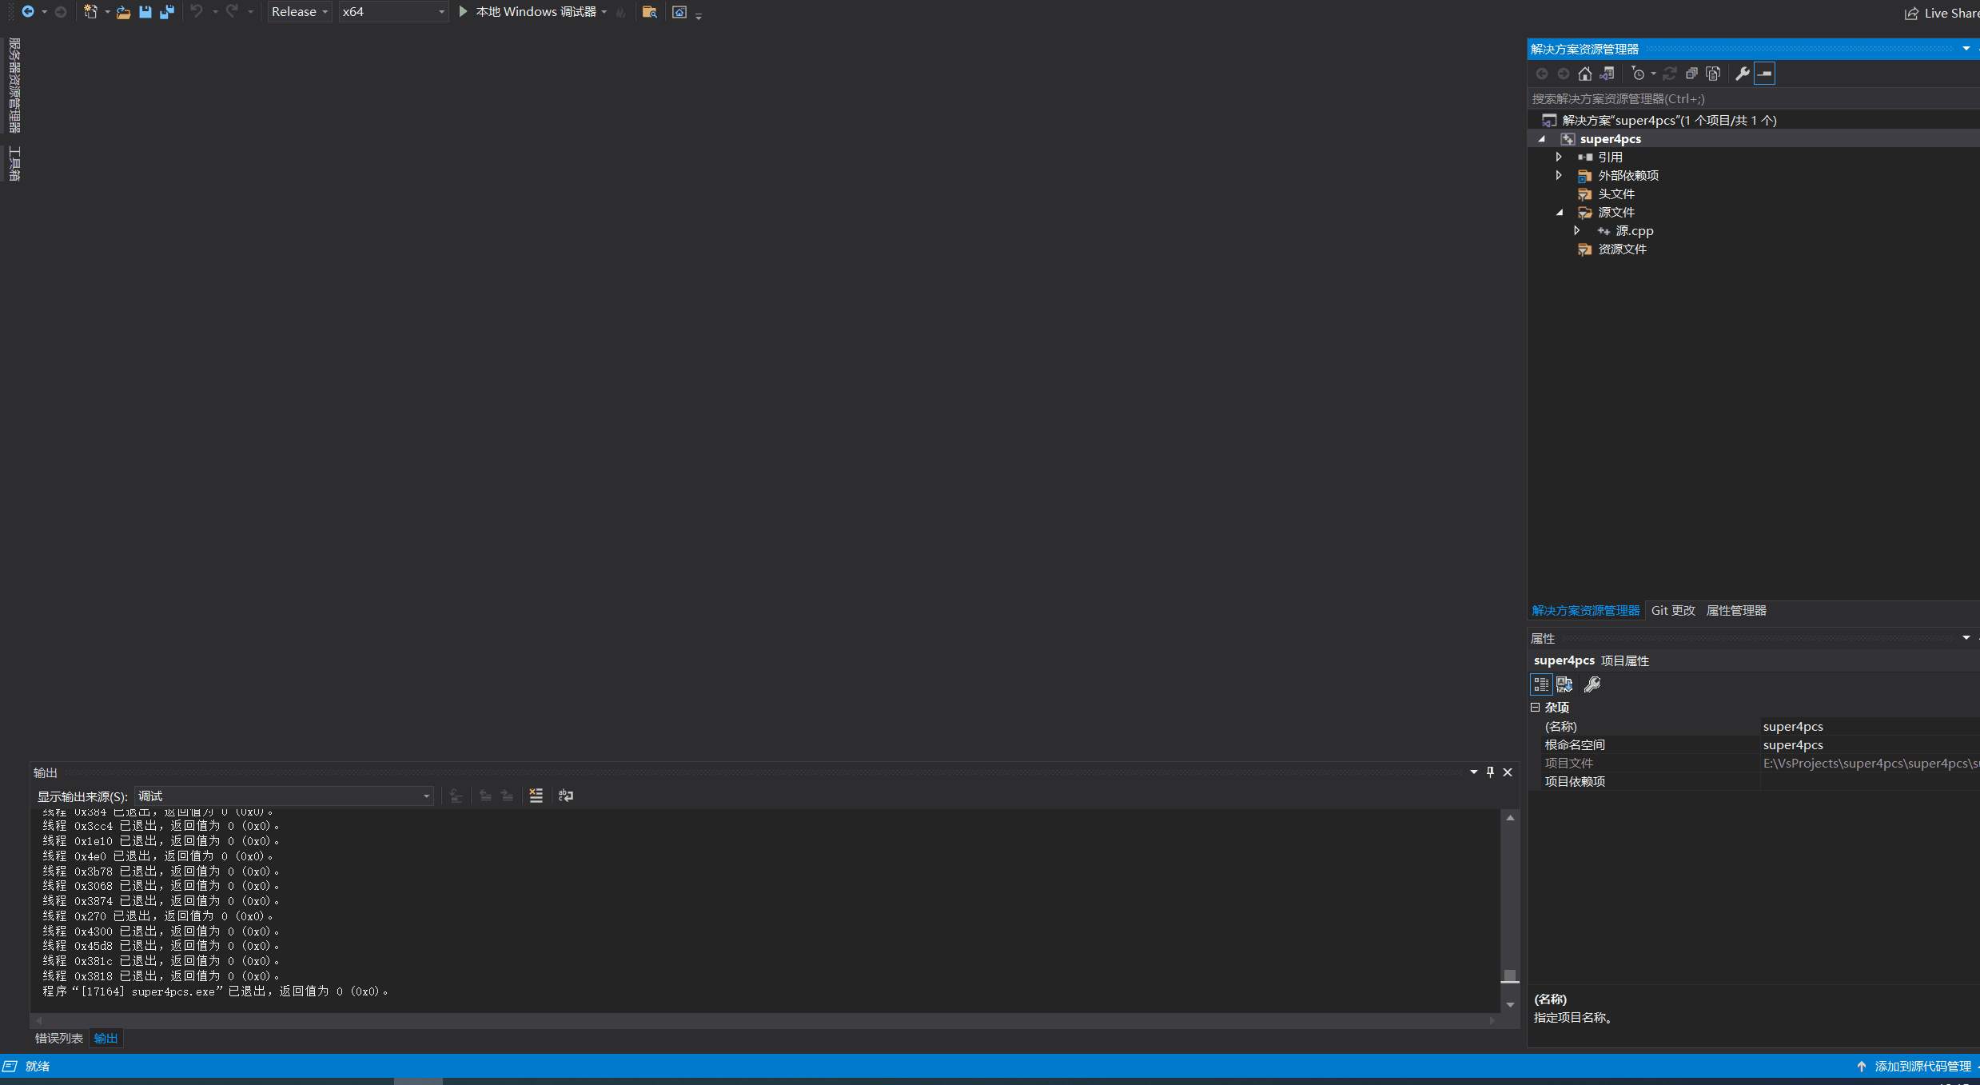Click the Properties Manager panel icon
This screenshot has width=1980, height=1085.
pyautogui.click(x=1735, y=611)
